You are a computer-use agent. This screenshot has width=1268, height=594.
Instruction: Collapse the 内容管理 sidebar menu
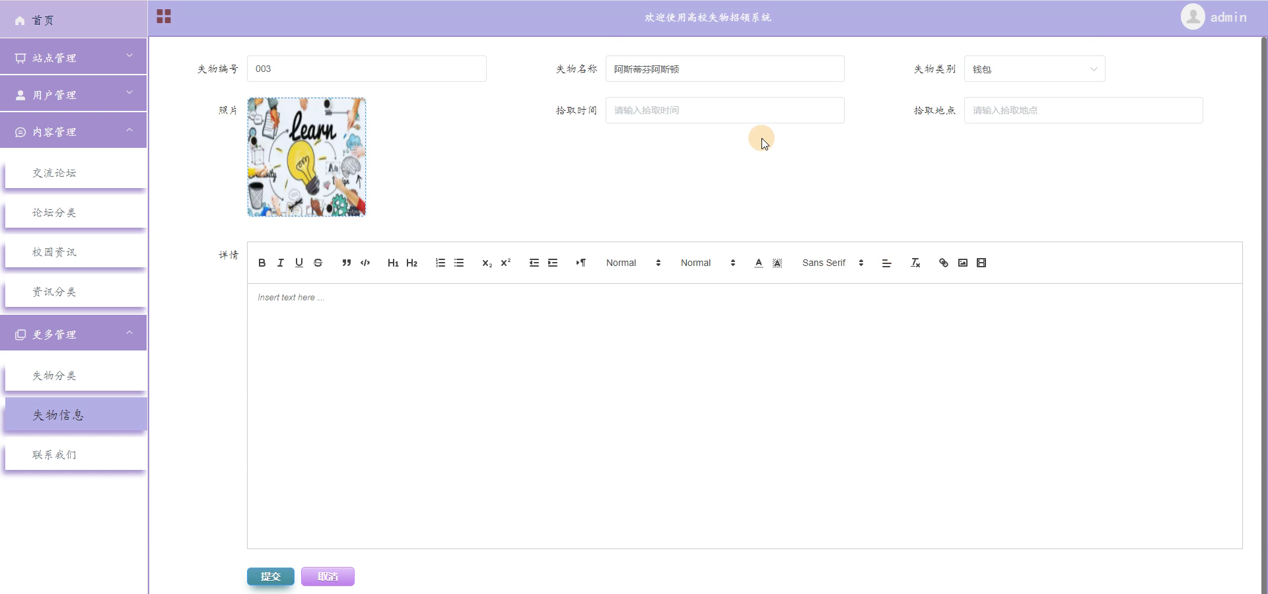73,132
